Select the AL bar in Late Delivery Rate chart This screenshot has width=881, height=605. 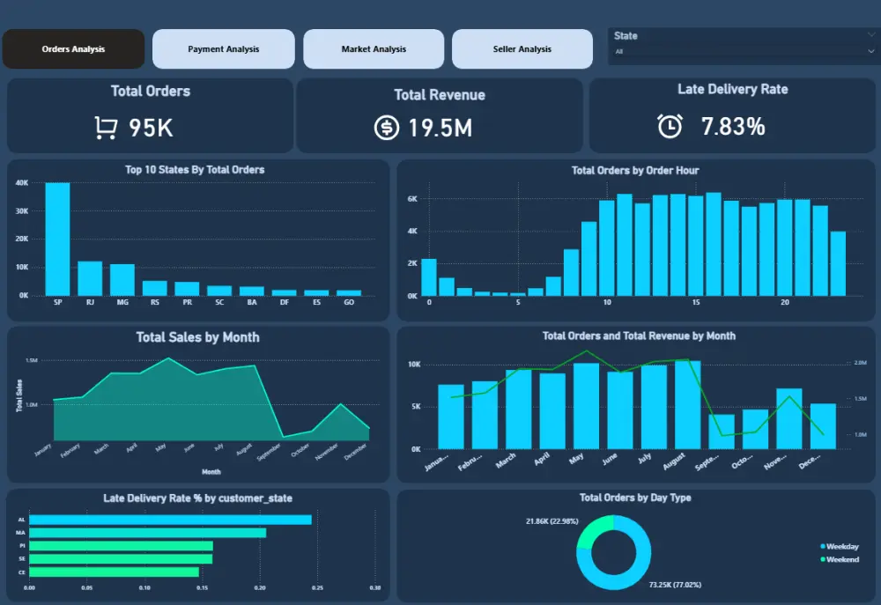[x=170, y=520]
